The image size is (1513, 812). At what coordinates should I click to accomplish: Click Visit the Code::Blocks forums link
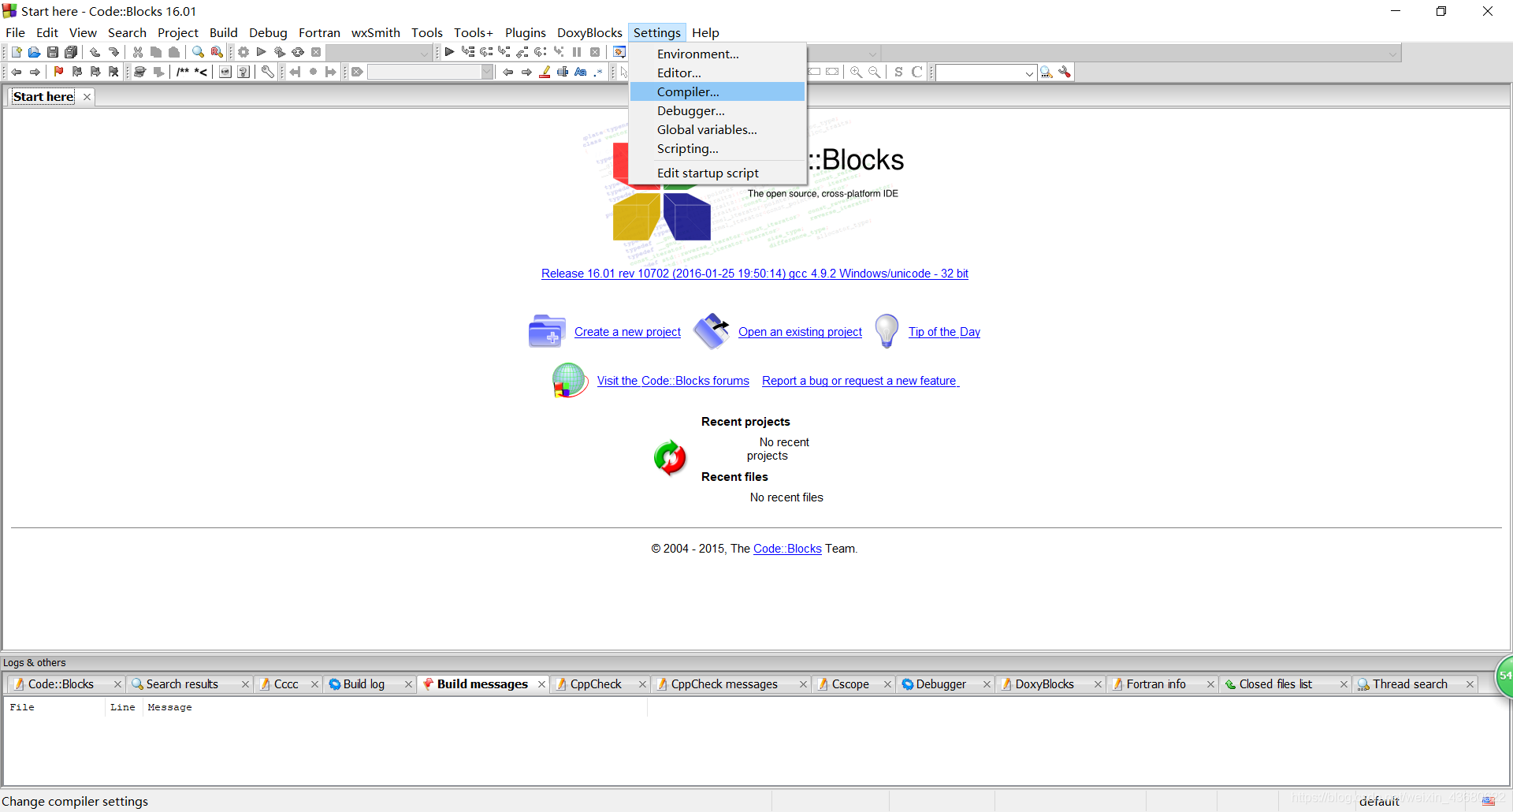click(673, 381)
